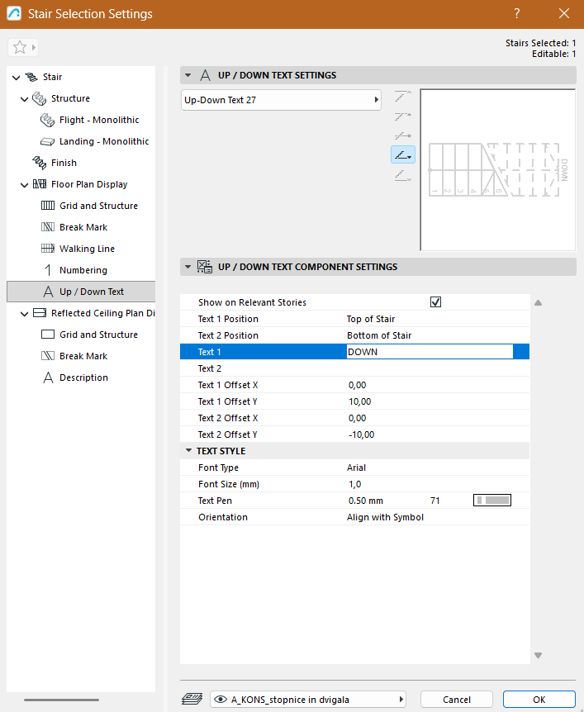
Task: Click the stair preview thumbnail
Action: click(x=498, y=170)
